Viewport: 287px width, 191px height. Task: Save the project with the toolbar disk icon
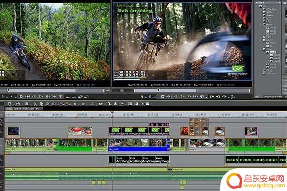coord(27,104)
